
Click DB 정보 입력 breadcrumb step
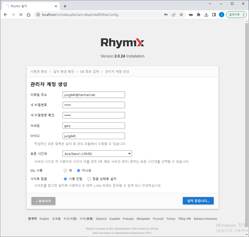click(x=89, y=72)
